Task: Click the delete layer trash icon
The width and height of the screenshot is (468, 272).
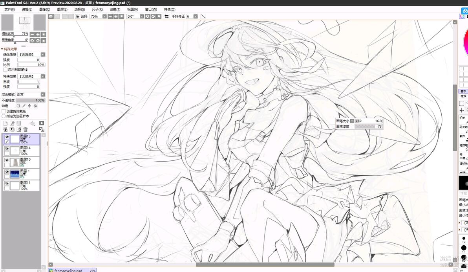Action: [26, 129]
